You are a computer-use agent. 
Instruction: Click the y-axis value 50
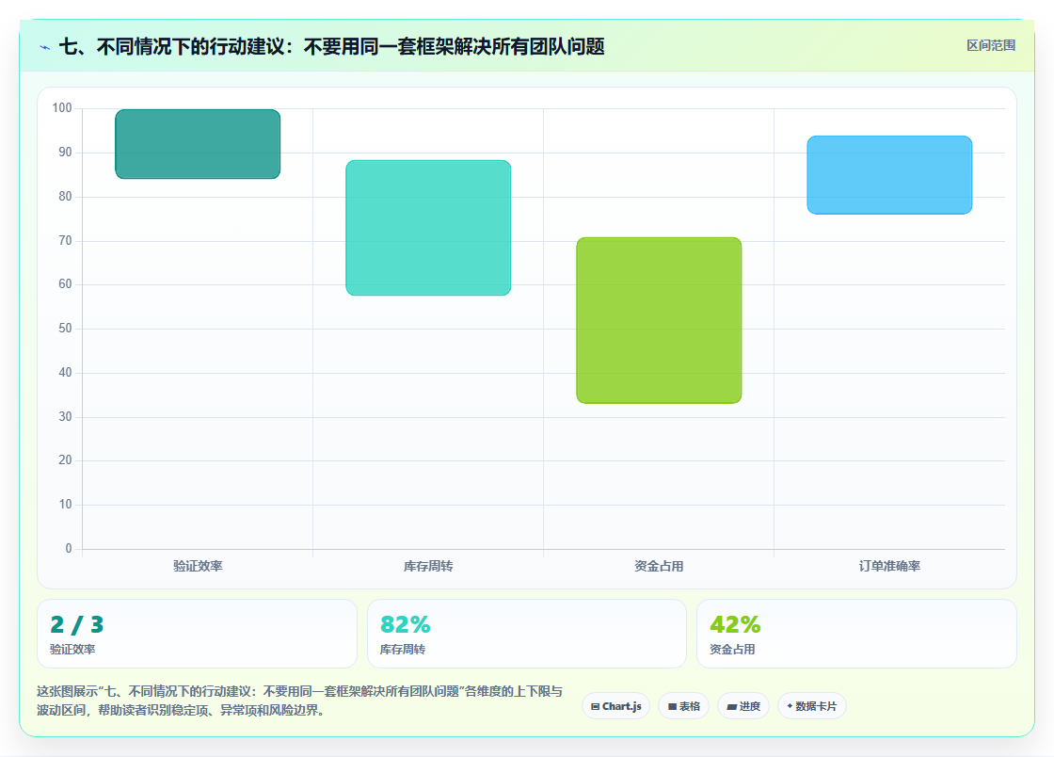tap(65, 328)
